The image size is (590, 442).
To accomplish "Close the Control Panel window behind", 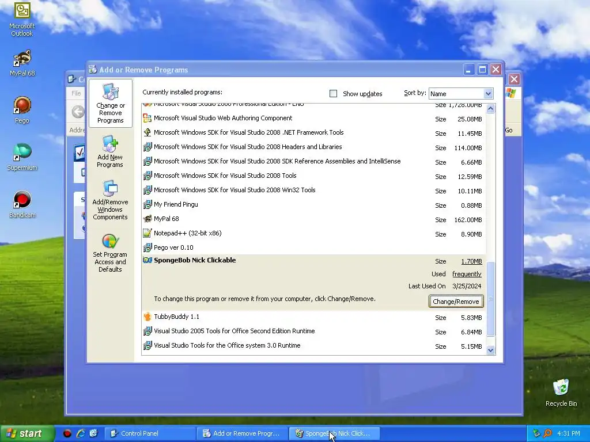I will [514, 79].
